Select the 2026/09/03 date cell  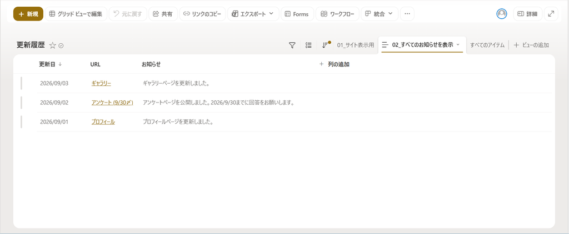tap(54, 83)
